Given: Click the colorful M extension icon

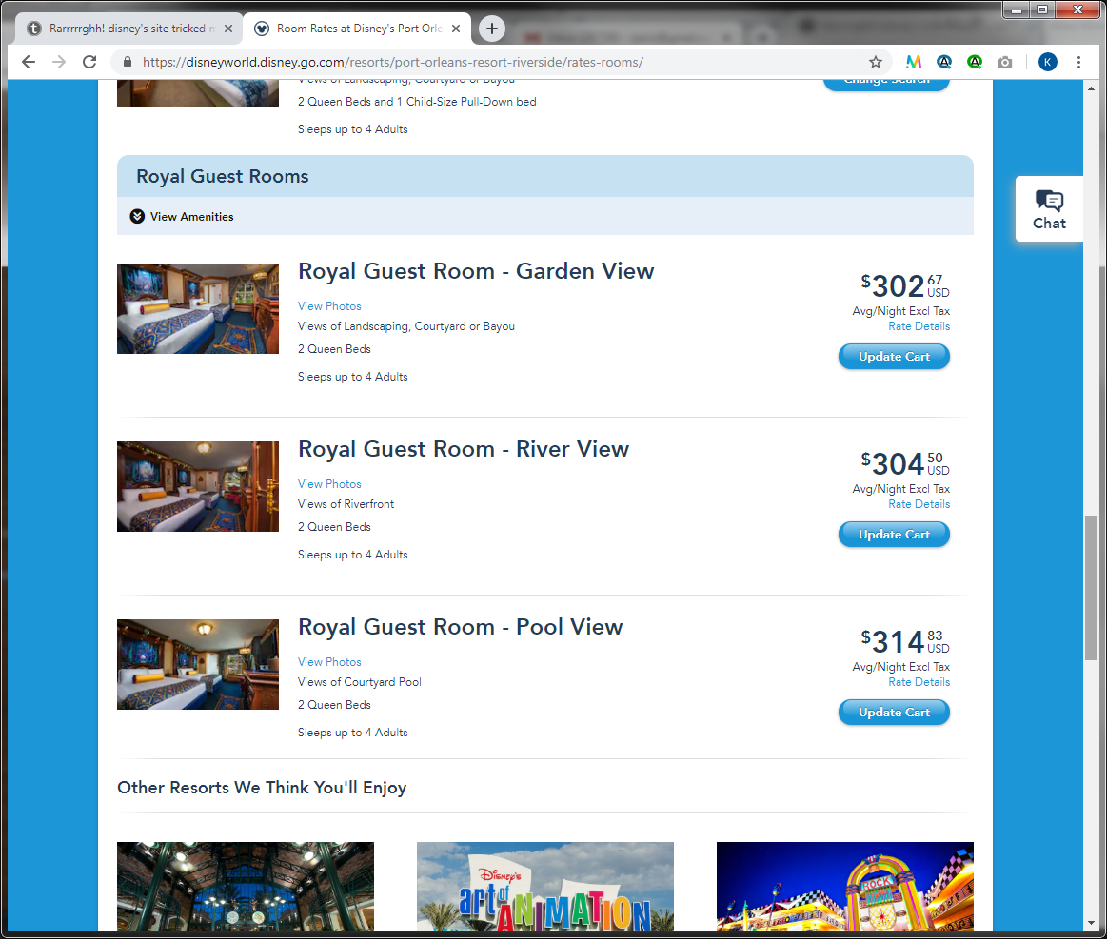Looking at the screenshot, I should click(914, 62).
